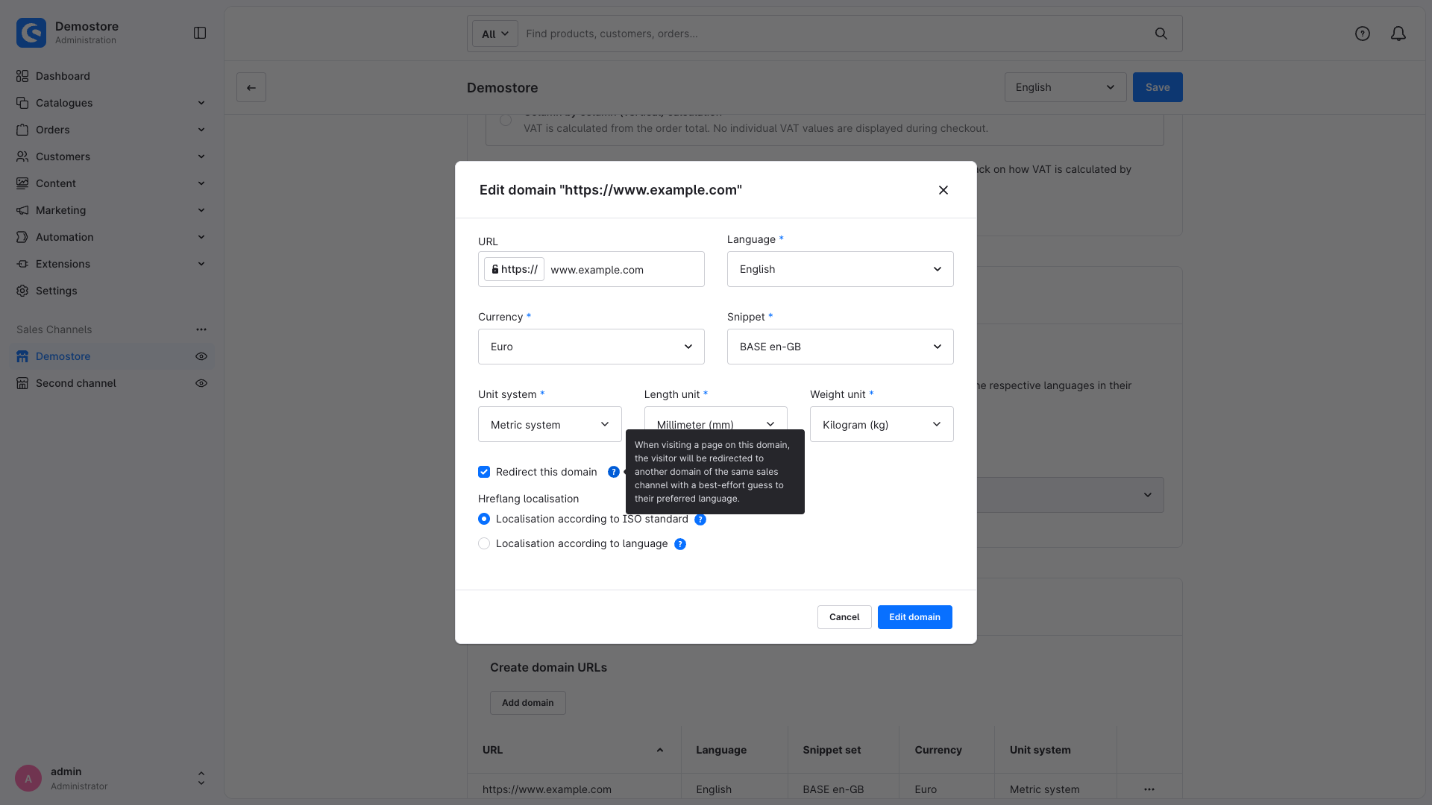Open the Unit system dropdown
The width and height of the screenshot is (1432, 805).
click(x=550, y=424)
